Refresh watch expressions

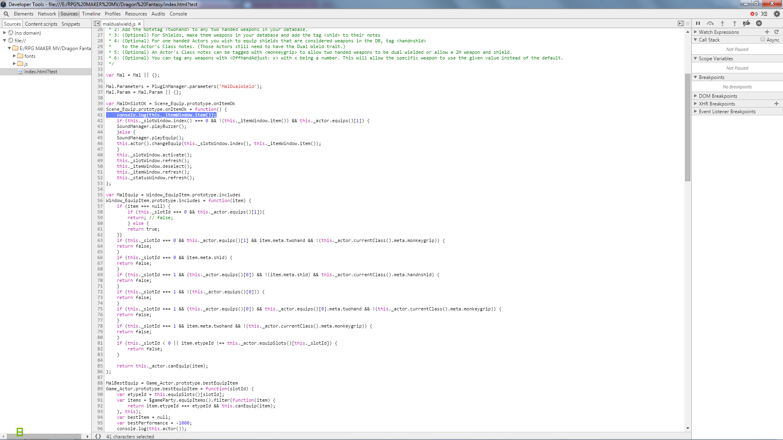coord(776,32)
